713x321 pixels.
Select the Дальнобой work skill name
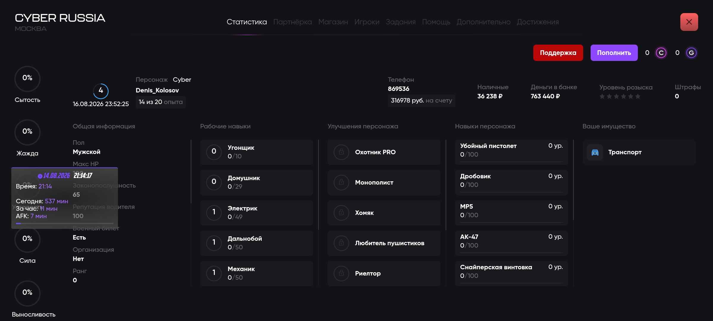pos(245,239)
